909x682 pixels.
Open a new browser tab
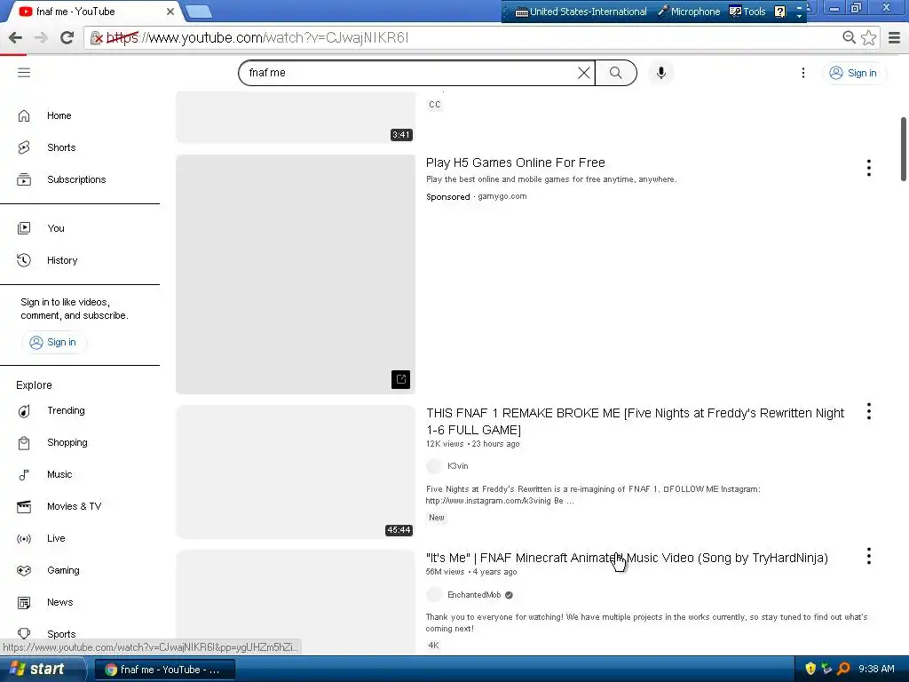(x=199, y=12)
